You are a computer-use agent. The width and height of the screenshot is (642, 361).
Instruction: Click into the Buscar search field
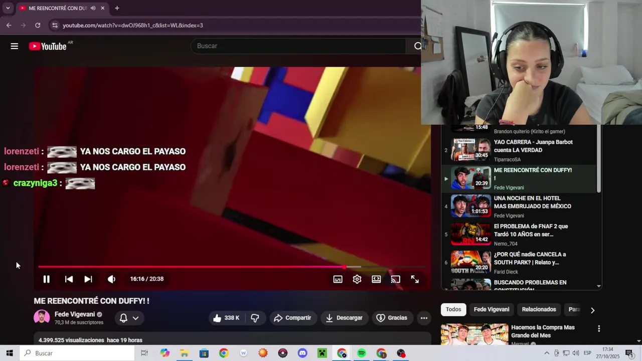tap(298, 46)
